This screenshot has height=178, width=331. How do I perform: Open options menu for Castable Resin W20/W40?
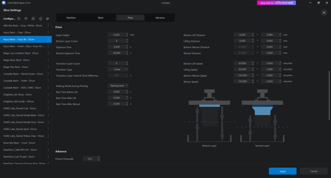[x=48, y=88]
